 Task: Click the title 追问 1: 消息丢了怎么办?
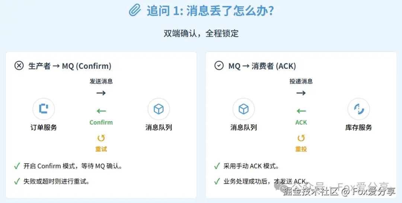[x=210, y=11]
